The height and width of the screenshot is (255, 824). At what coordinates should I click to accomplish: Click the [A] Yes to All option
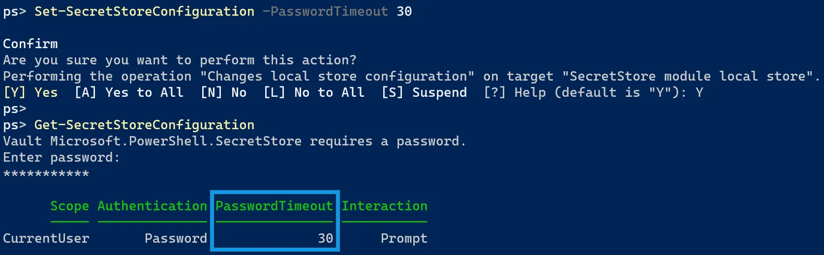tap(129, 92)
